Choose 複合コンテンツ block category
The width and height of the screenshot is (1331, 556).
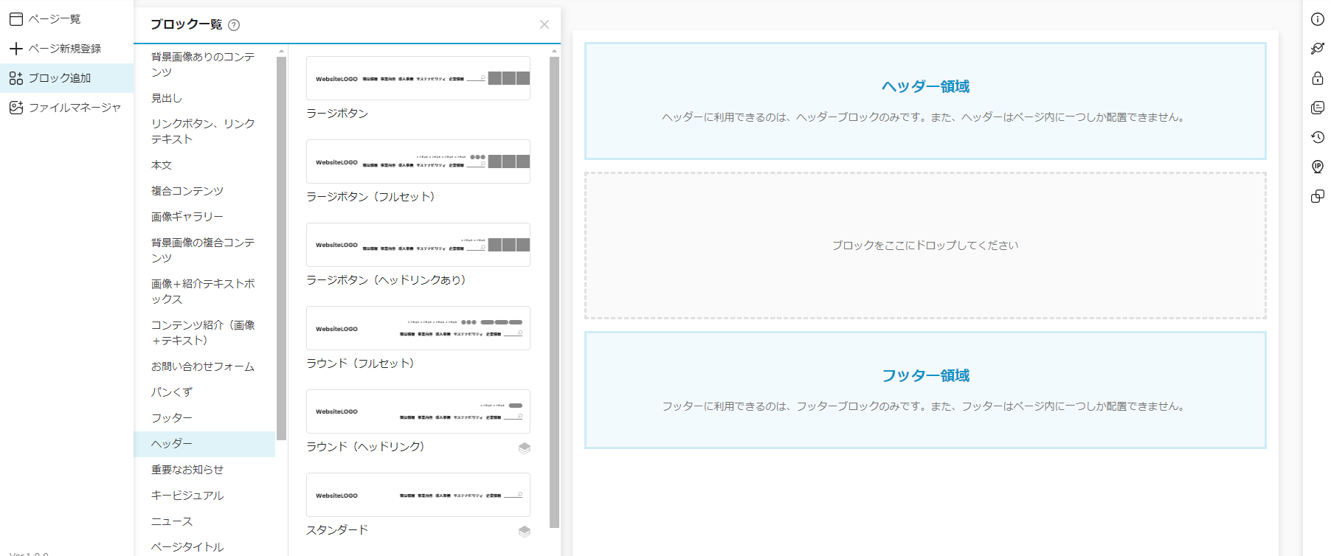coord(204,191)
